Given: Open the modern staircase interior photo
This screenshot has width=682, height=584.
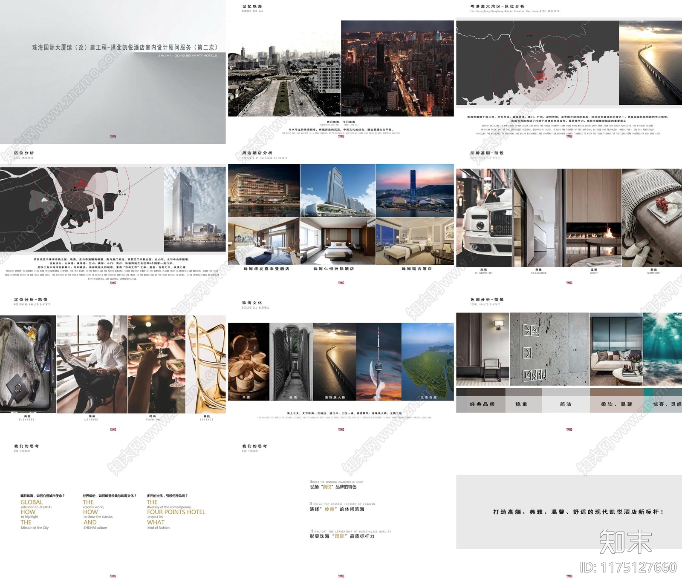Looking at the screenshot, I should coord(539,218).
